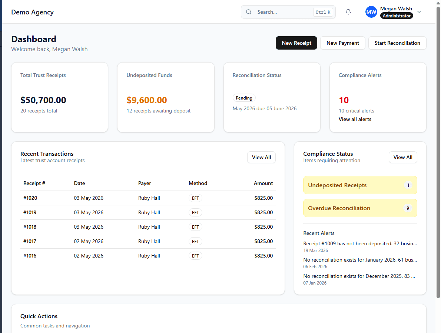Click the 12 receipts awaiting deposit text

coord(158,111)
